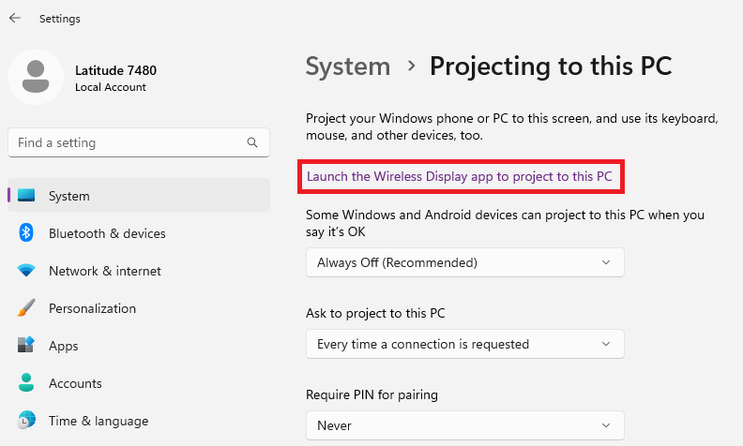Expand the Every time a connection dropdown
This screenshot has height=446, width=743.
pos(464,344)
